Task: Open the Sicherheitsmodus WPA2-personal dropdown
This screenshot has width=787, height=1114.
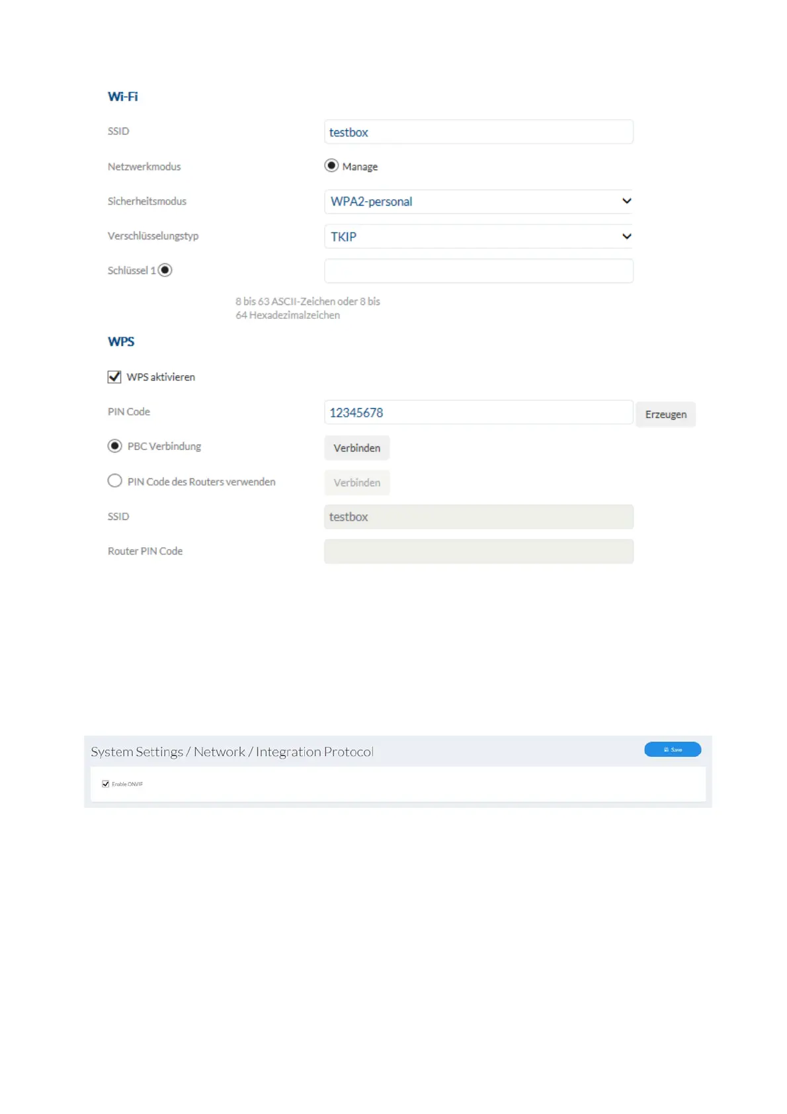Action: tap(478, 201)
